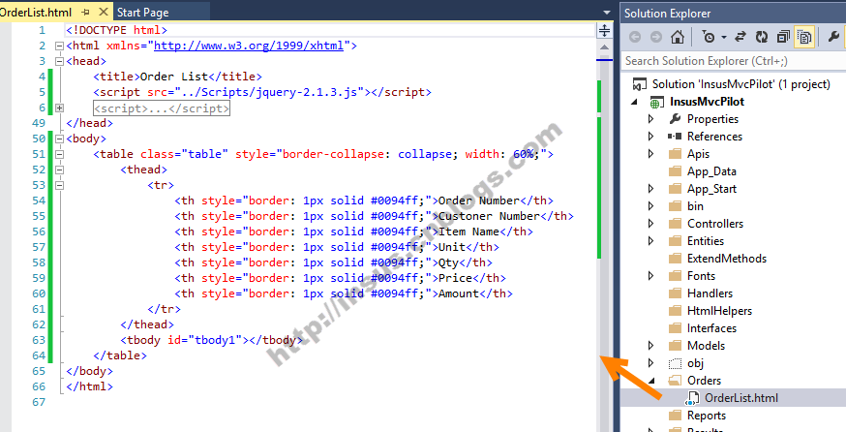Screen dimensions: 846x432
Task: Click the Back navigation icon in Solution Explorer
Action: 635,37
